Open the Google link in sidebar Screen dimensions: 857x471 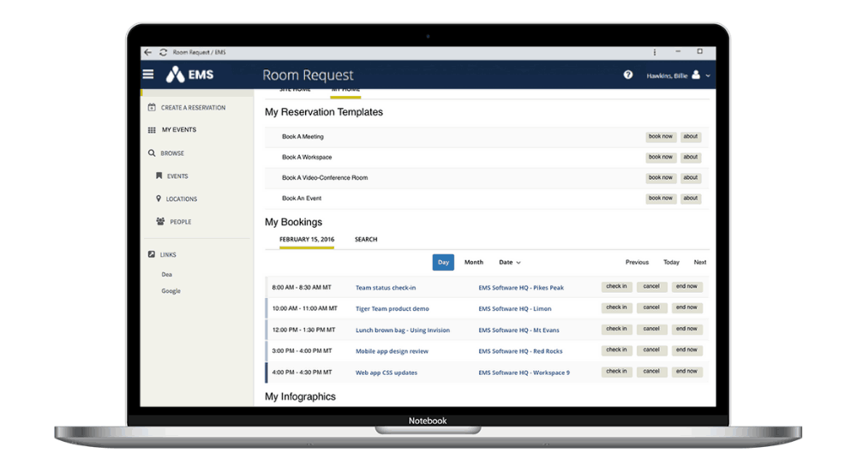pyautogui.click(x=171, y=291)
